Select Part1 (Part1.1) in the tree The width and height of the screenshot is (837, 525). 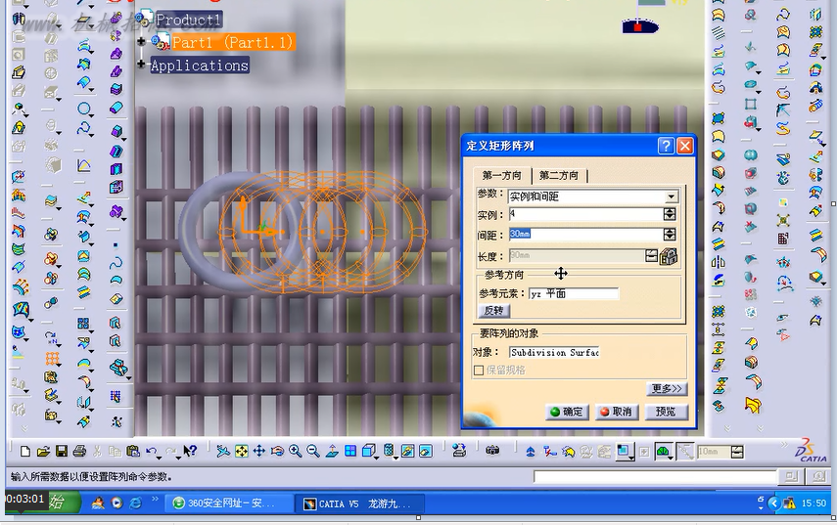coord(232,42)
